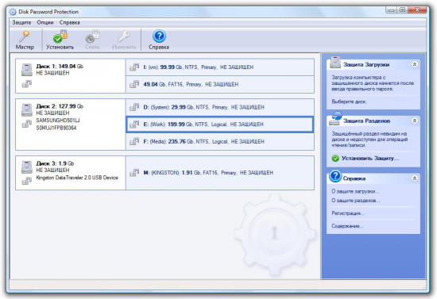Collapse the Защита Загрузки panel
437x299 pixels.
tap(415, 64)
